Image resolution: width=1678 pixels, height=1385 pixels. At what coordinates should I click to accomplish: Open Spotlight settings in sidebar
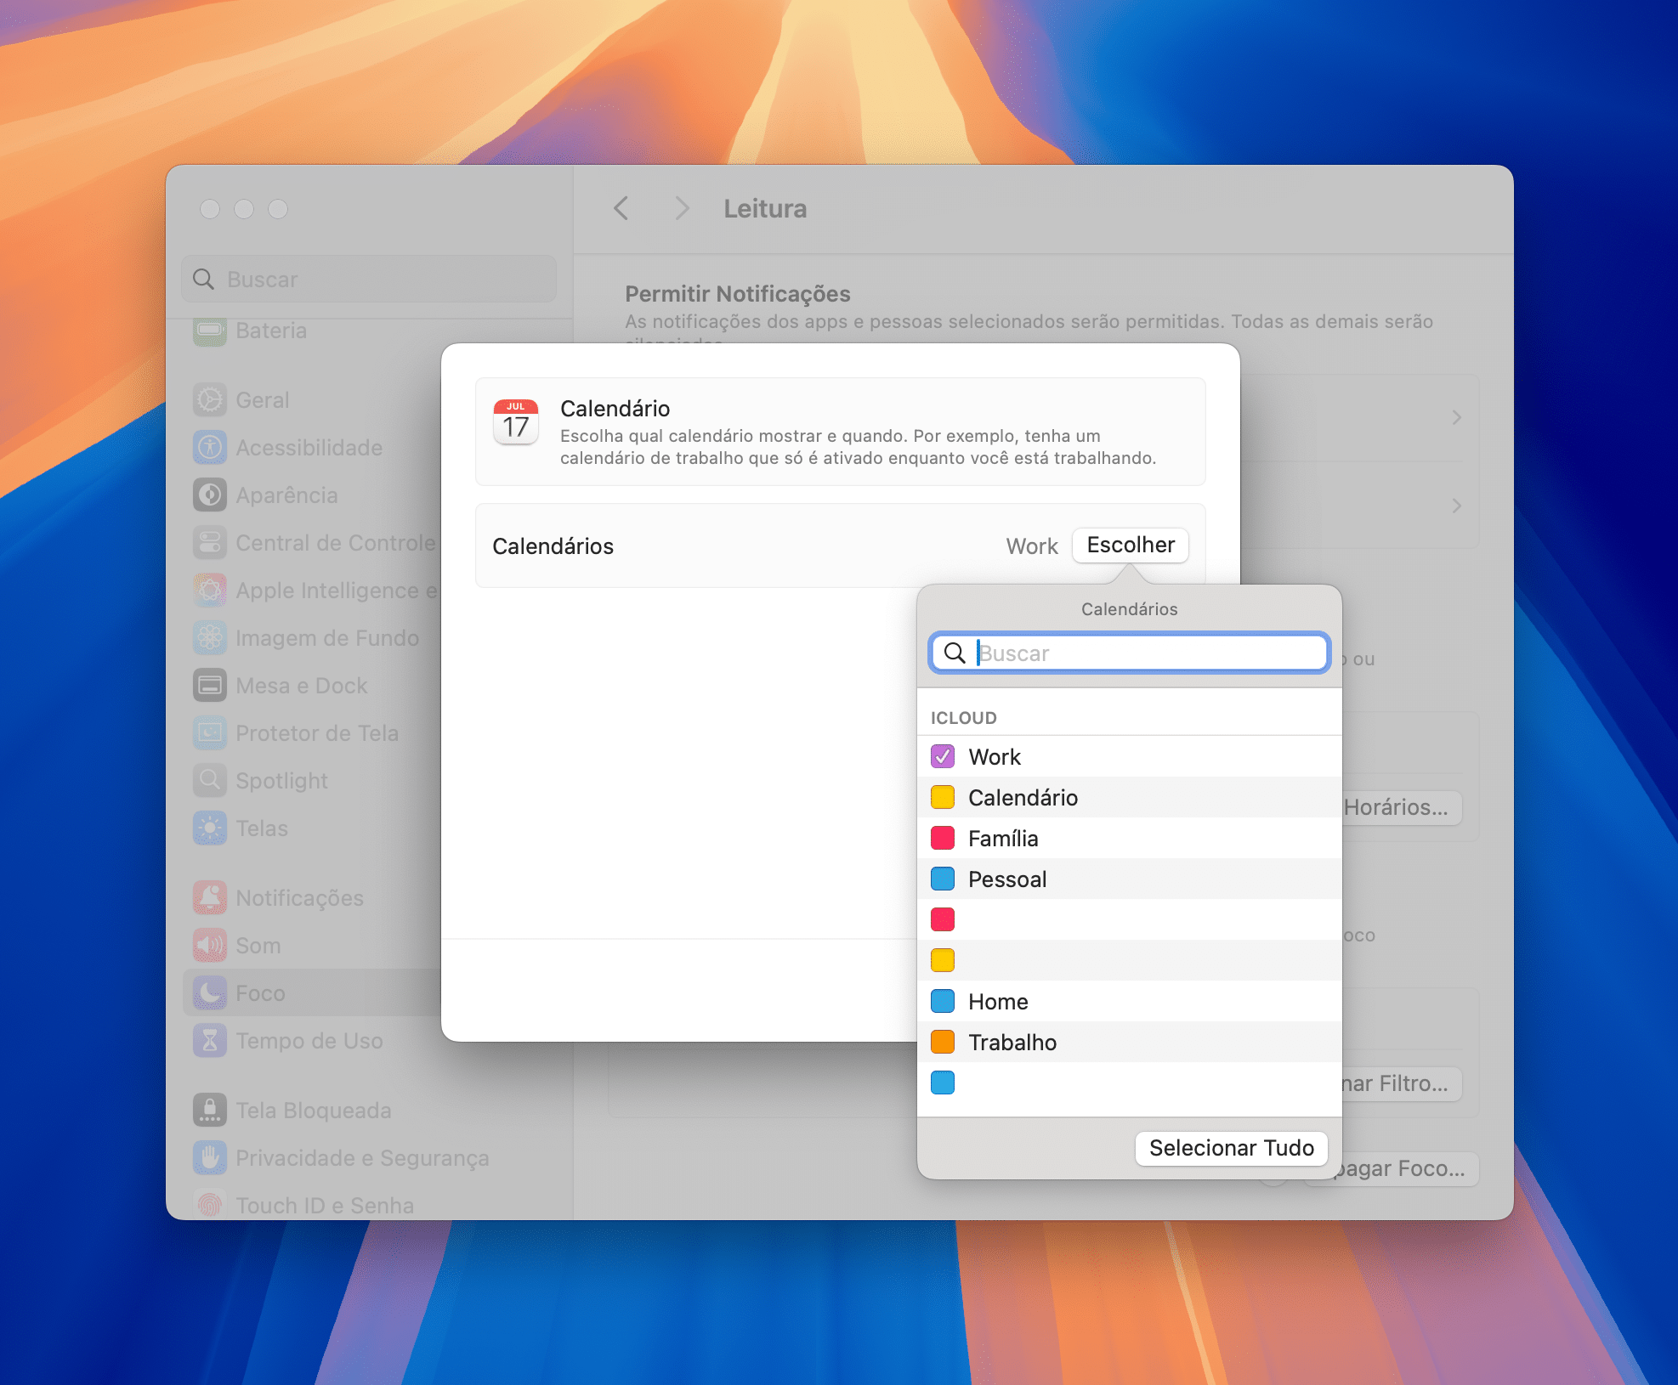coord(281,781)
